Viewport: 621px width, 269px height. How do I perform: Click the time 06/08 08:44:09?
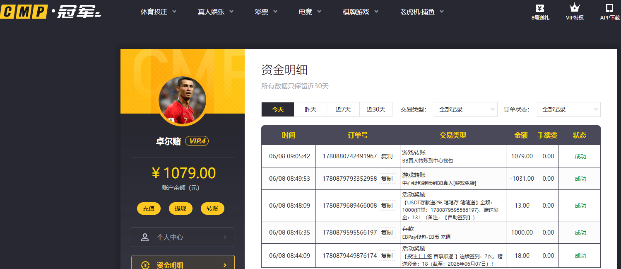coord(289,256)
